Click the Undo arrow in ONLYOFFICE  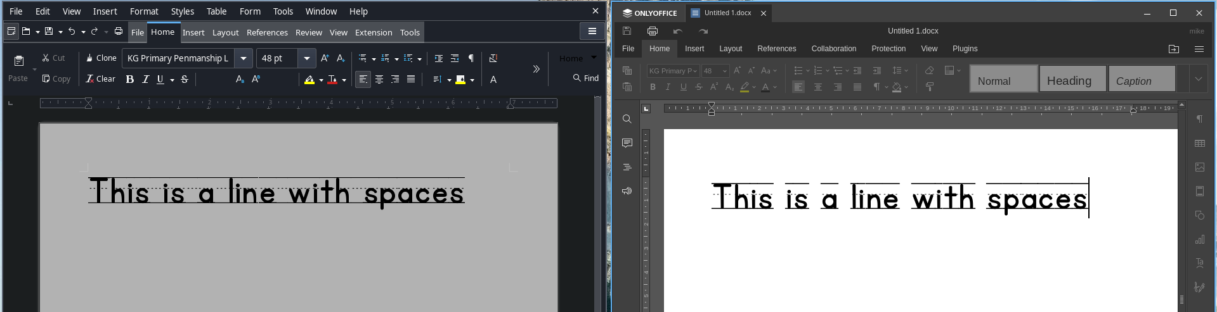[x=678, y=31]
